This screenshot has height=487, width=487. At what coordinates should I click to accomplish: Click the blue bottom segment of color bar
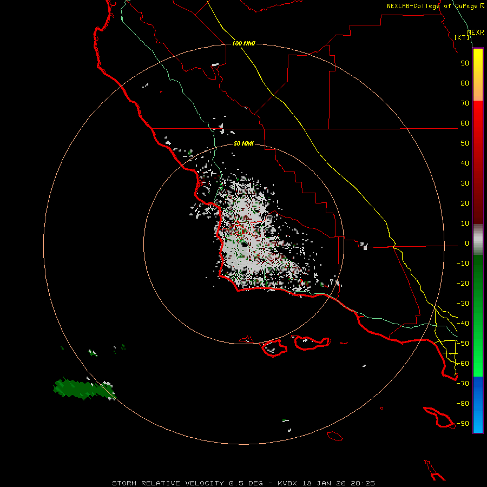pyautogui.click(x=478, y=405)
